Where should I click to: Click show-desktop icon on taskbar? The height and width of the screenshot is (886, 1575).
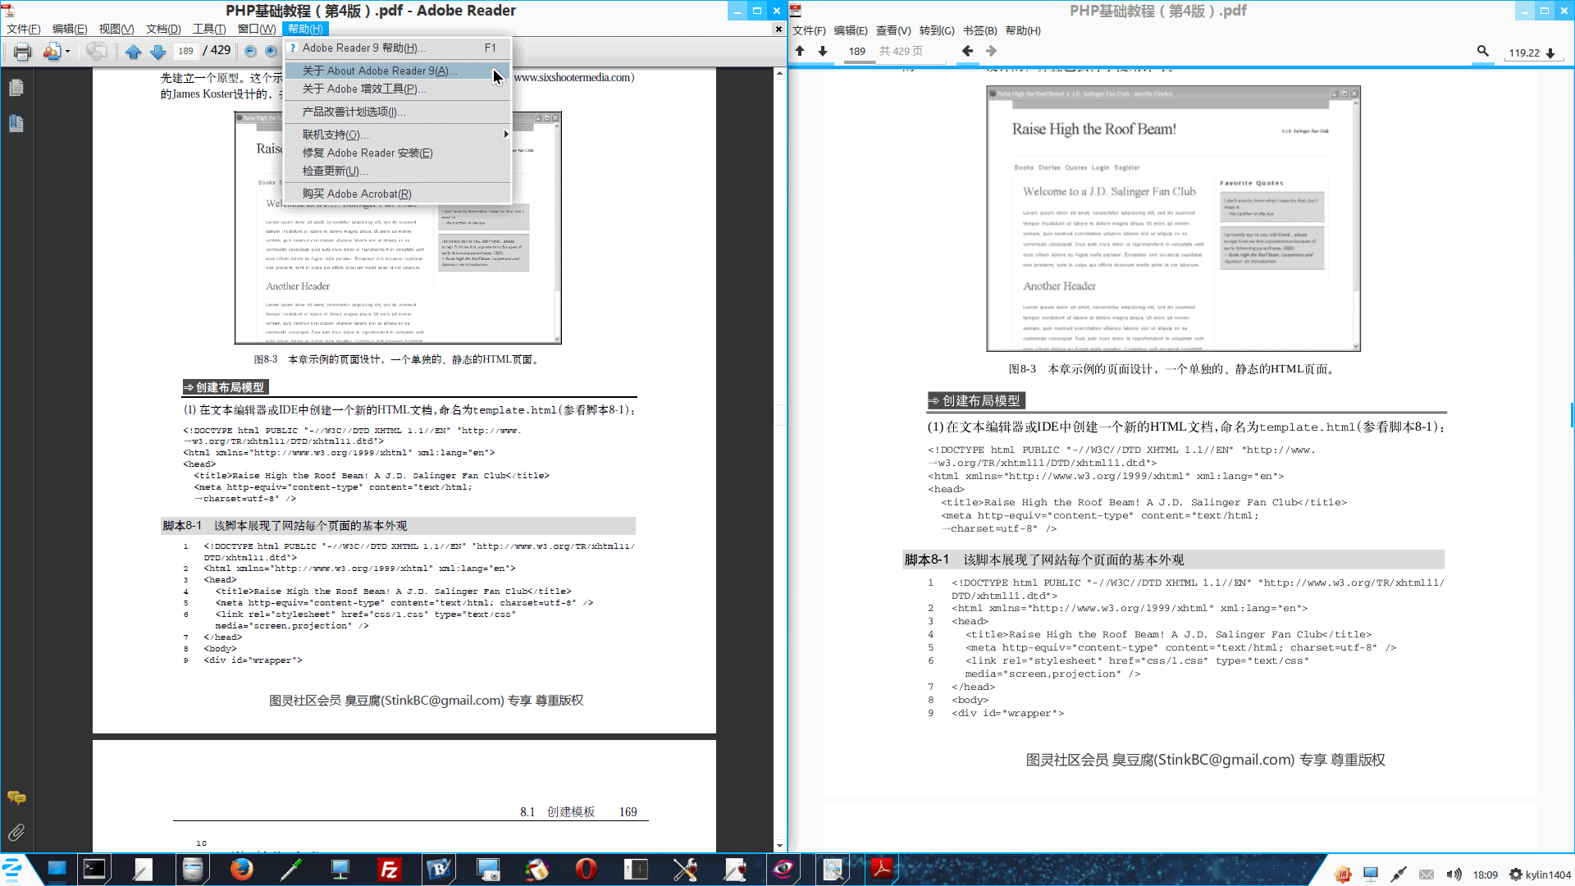point(57,869)
